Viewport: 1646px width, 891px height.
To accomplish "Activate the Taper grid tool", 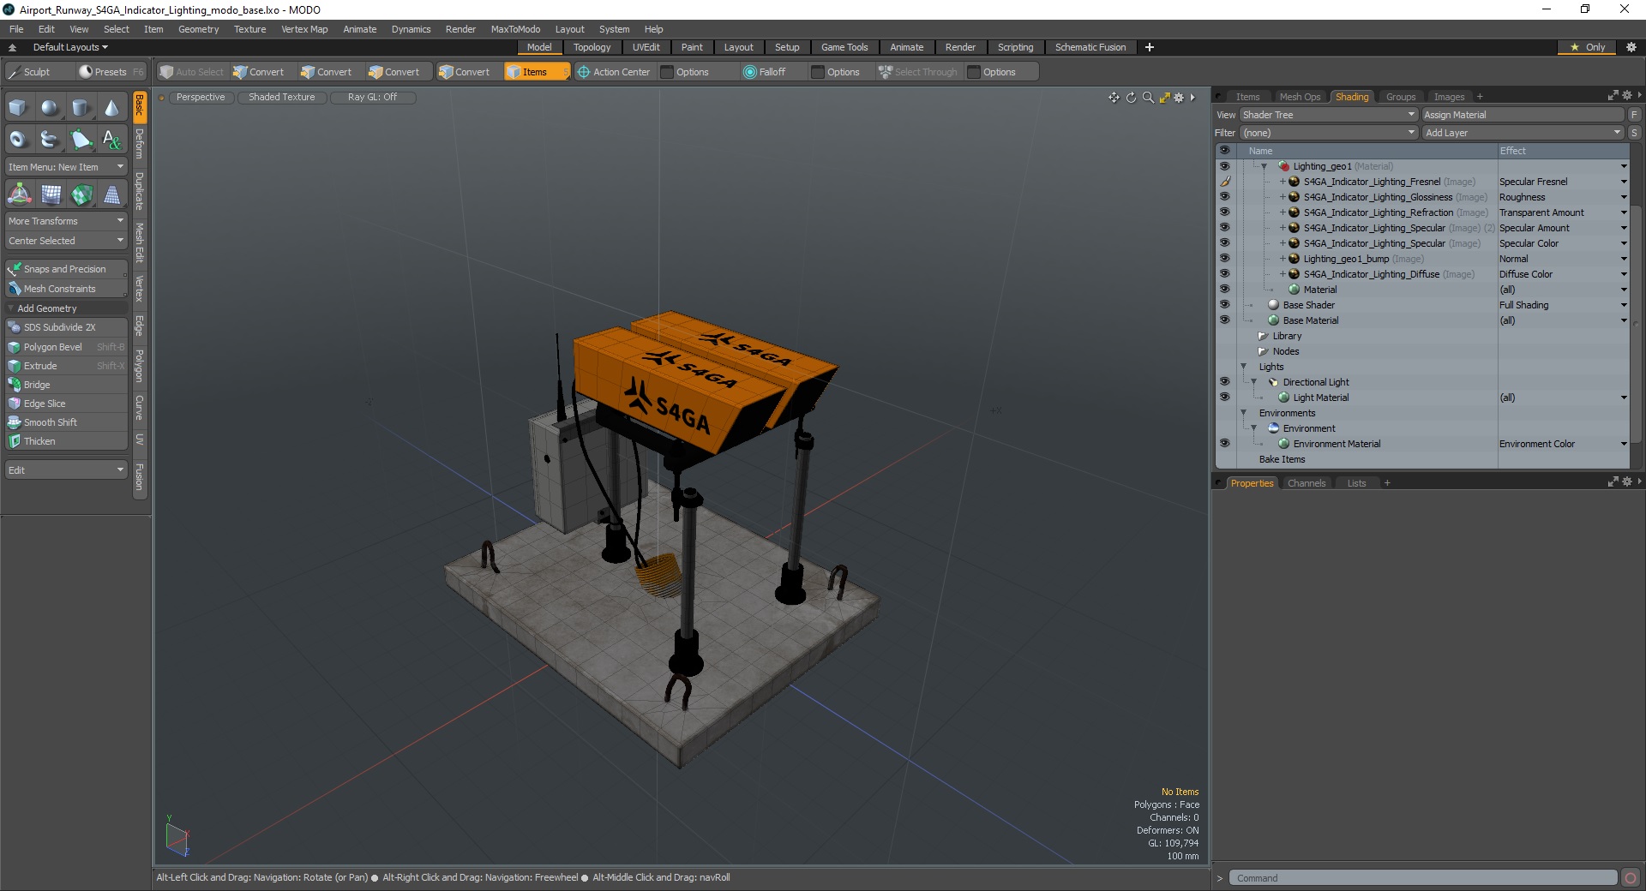I will (x=112, y=195).
